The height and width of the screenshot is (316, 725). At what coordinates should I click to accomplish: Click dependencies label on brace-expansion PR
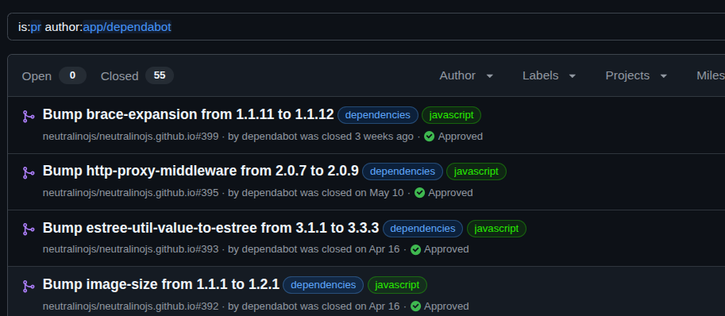pyautogui.click(x=378, y=115)
